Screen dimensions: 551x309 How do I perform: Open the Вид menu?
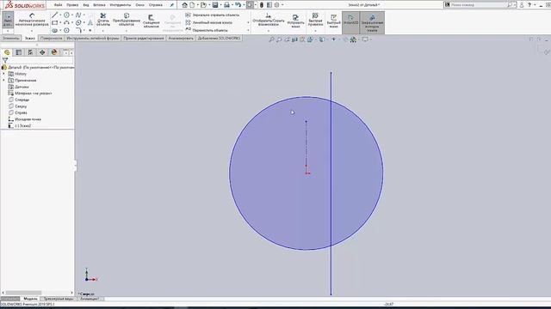coord(86,5)
